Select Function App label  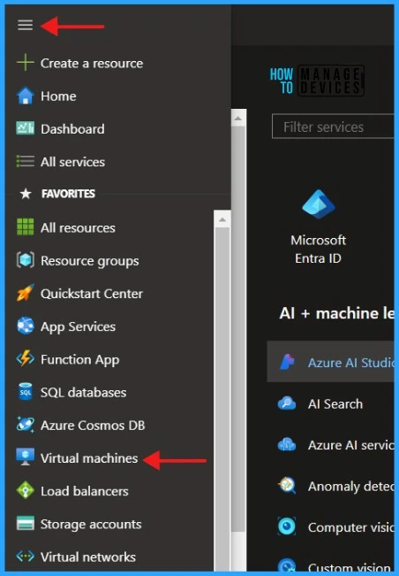pos(79,359)
